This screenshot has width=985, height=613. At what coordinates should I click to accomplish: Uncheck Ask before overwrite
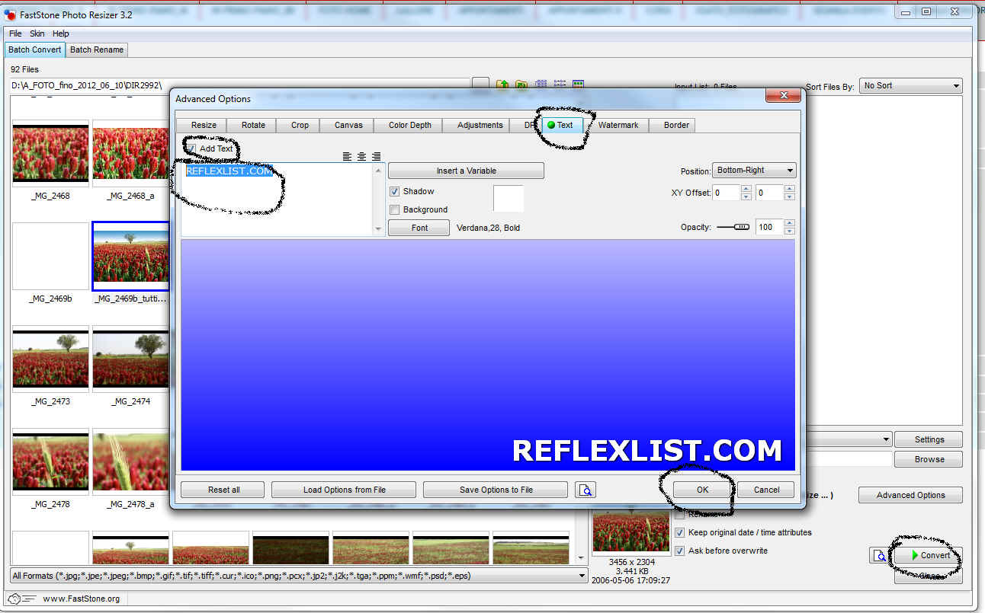[x=680, y=551]
